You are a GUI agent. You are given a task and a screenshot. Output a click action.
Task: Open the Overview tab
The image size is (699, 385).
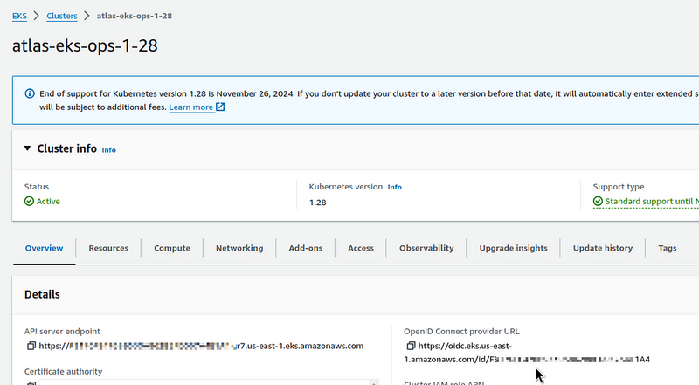coord(45,248)
